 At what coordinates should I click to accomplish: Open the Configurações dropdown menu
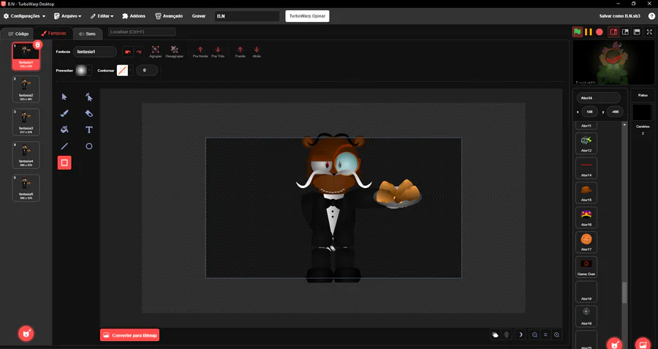[x=24, y=16]
